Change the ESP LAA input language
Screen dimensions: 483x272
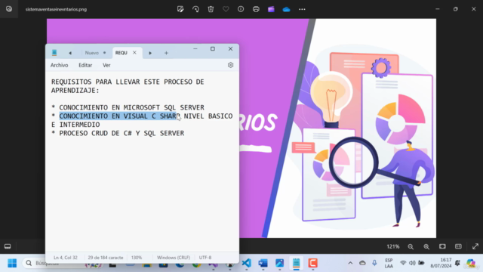click(x=389, y=263)
